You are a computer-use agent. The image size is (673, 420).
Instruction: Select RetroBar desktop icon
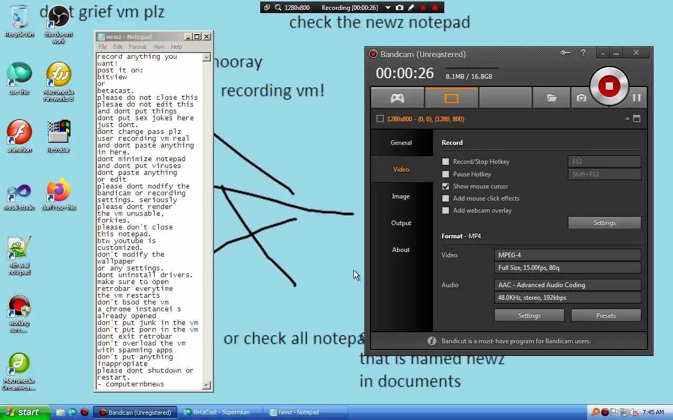tap(58, 136)
